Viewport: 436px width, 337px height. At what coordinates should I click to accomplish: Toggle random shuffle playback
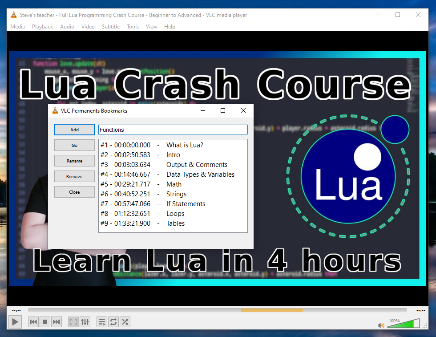(x=125, y=322)
